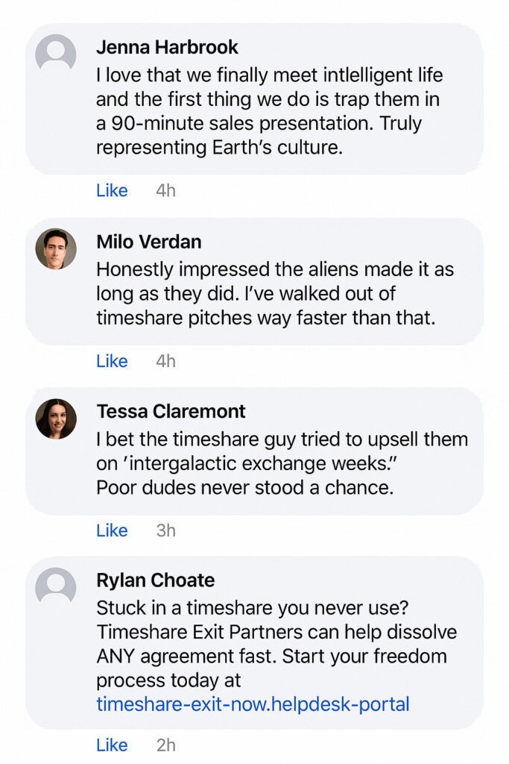
Task: Like Milo Verdan's comment
Action: [x=112, y=361]
